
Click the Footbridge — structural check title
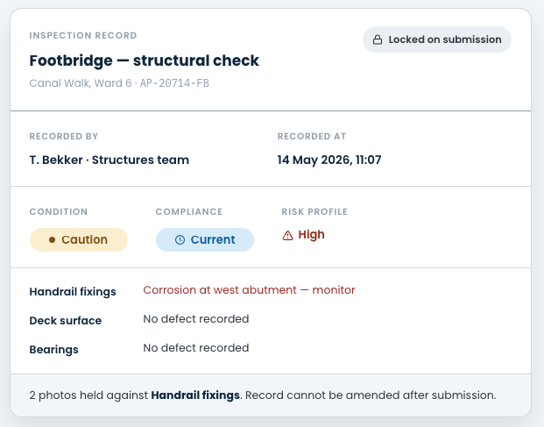tap(144, 60)
